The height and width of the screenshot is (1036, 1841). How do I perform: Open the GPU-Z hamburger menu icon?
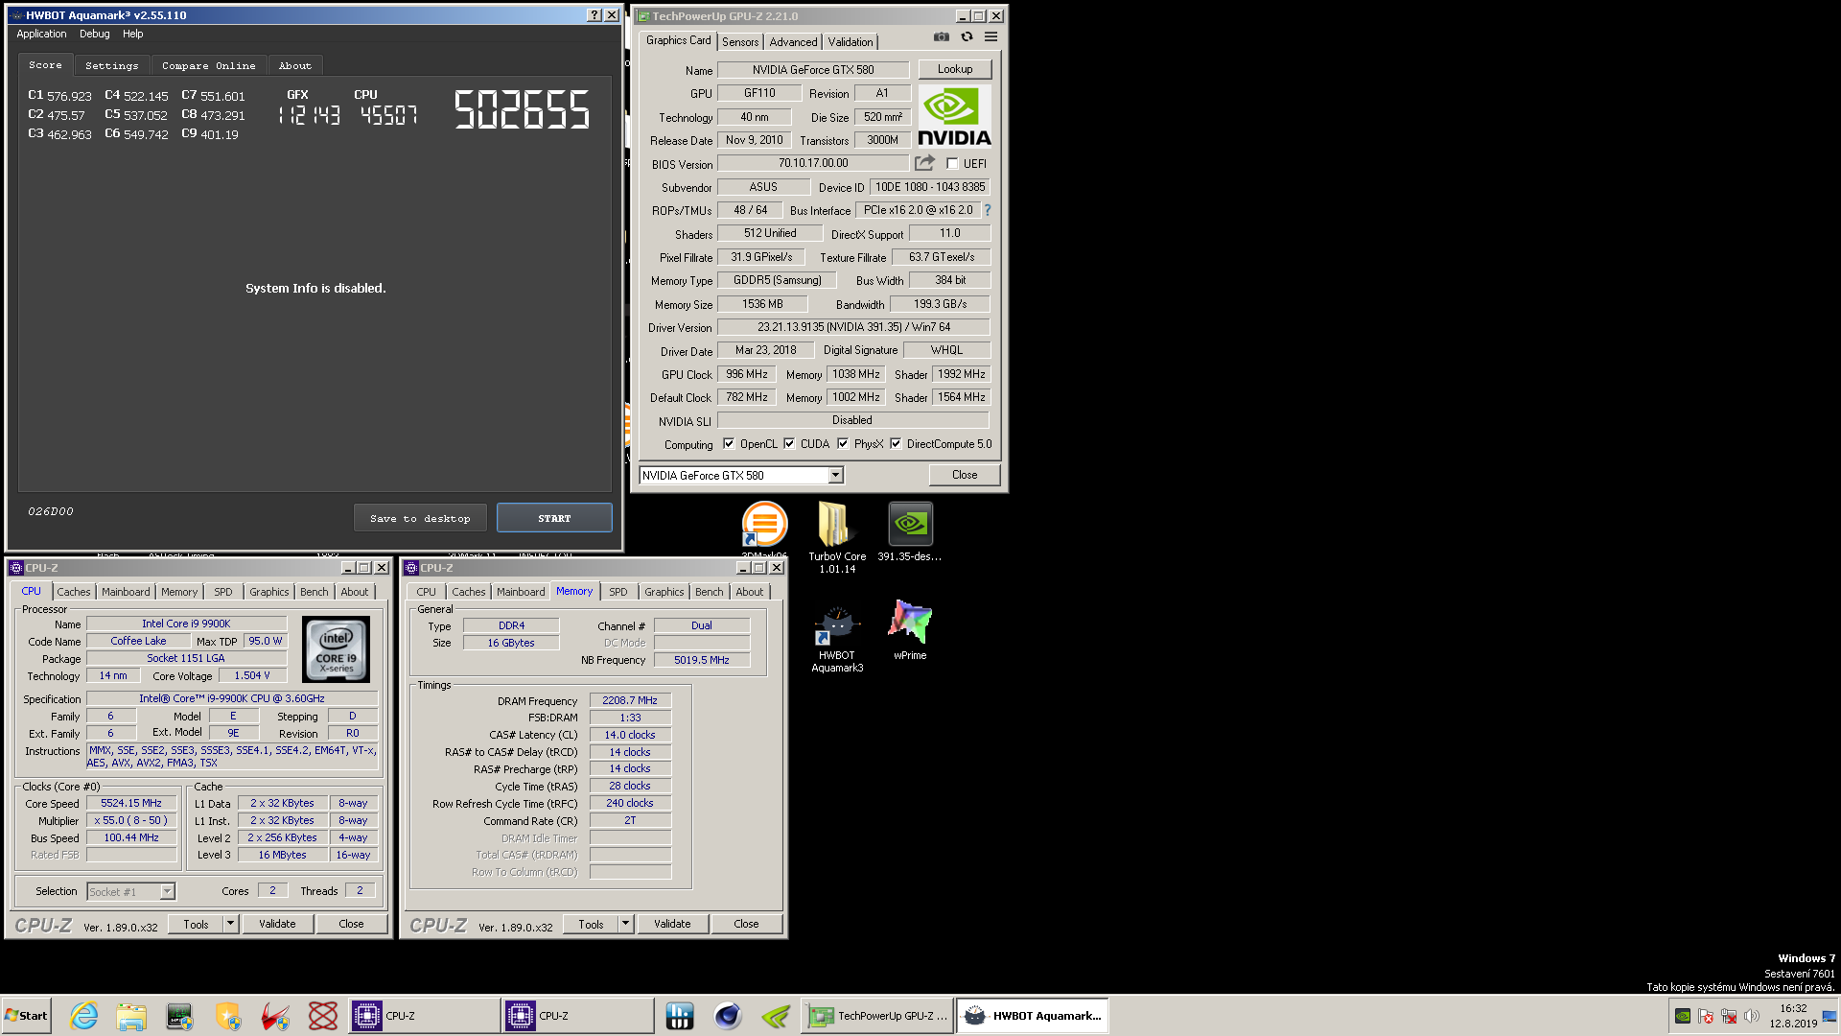tap(990, 36)
